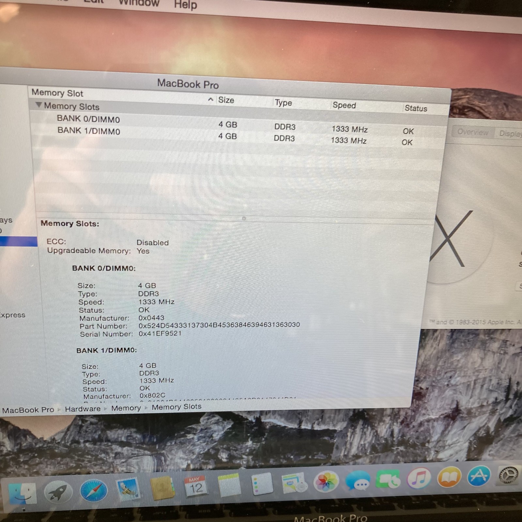Open System Preferences gear icon
The width and height of the screenshot is (522, 522).
[509, 475]
